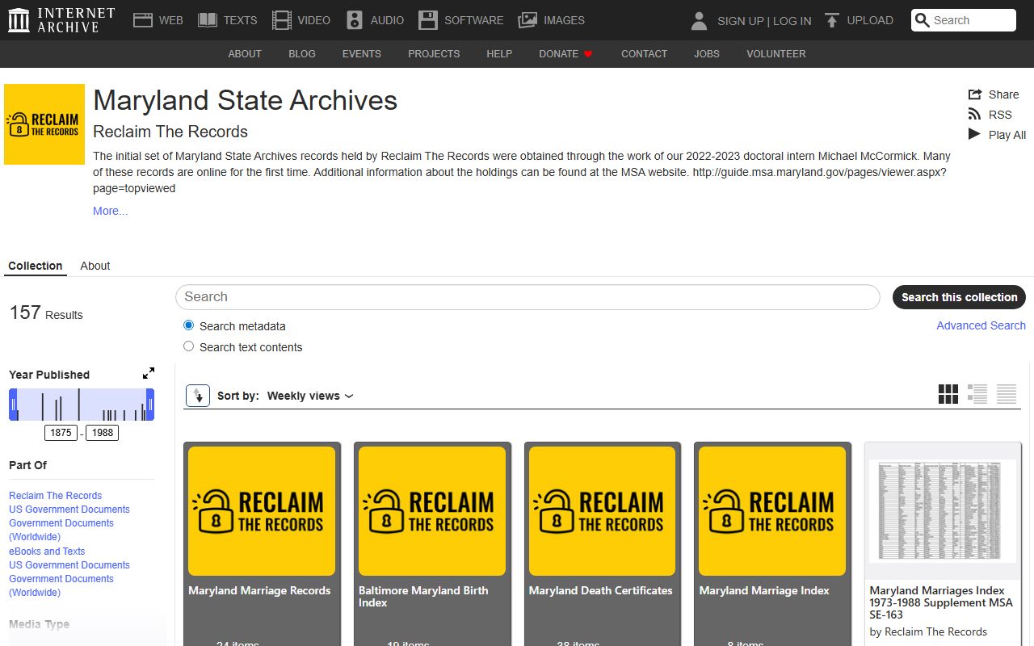
Task: Open the Maryland Marriage Index tile
Action: click(x=772, y=543)
